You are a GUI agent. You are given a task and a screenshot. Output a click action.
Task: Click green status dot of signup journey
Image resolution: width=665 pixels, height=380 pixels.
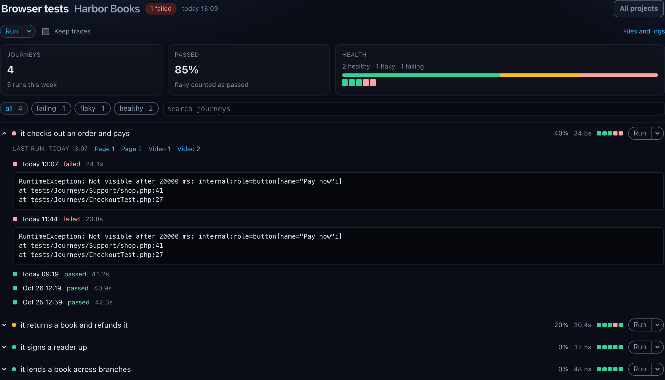point(14,347)
